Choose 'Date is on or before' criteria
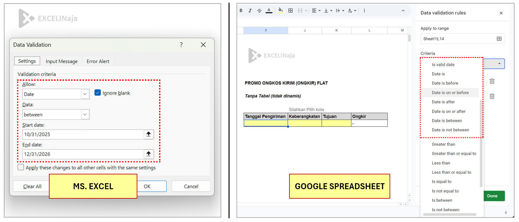 (x=450, y=93)
